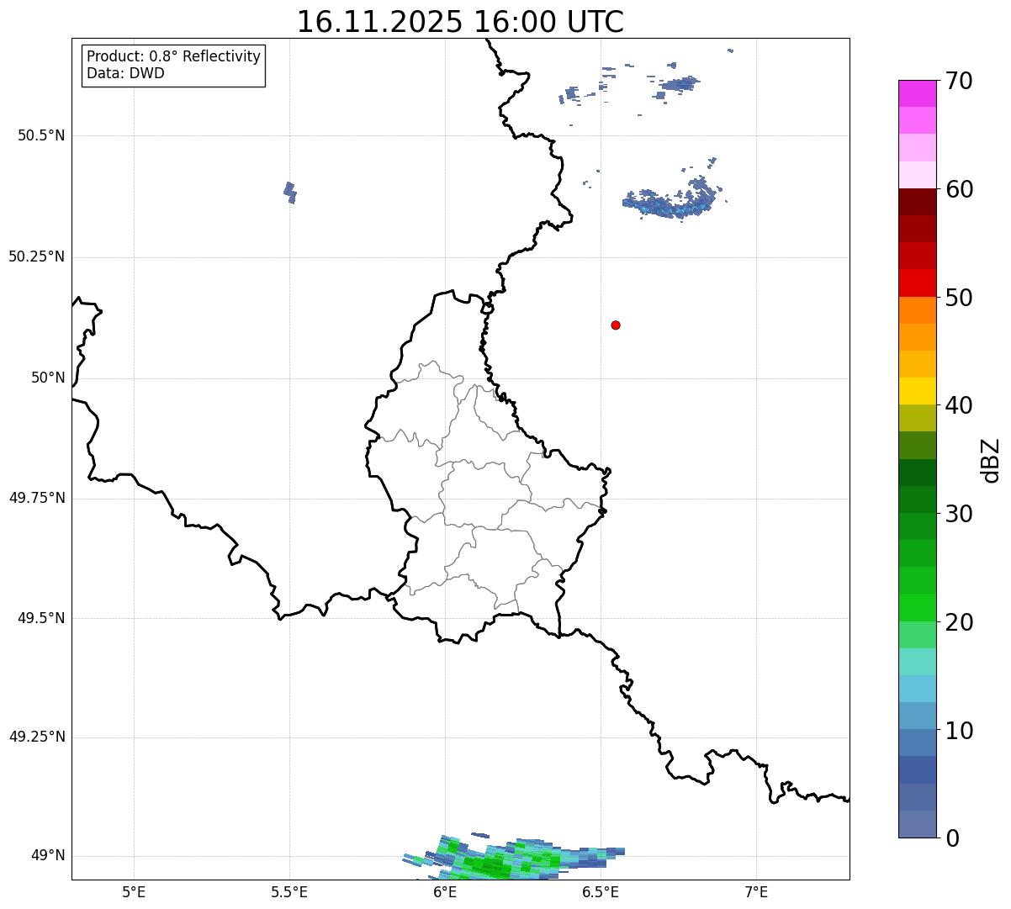This screenshot has width=1011, height=909.
Task: Click the "Data: DWD" text
Action: click(125, 73)
